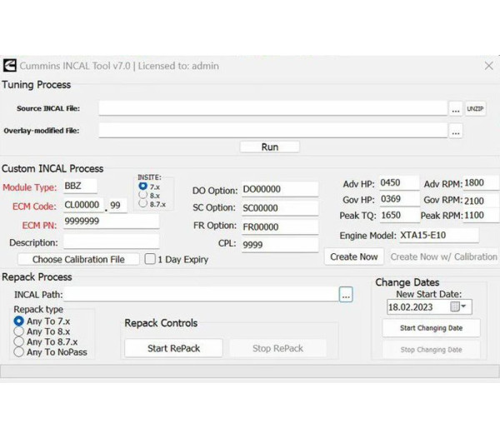Image resolution: width=500 pixels, height=438 pixels.
Task: Close the INCAL Tool window
Action: point(488,66)
